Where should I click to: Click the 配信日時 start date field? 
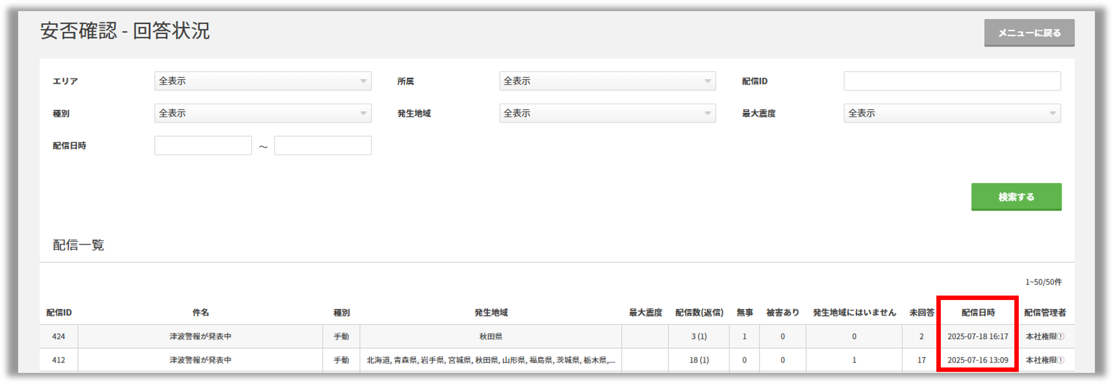203,146
